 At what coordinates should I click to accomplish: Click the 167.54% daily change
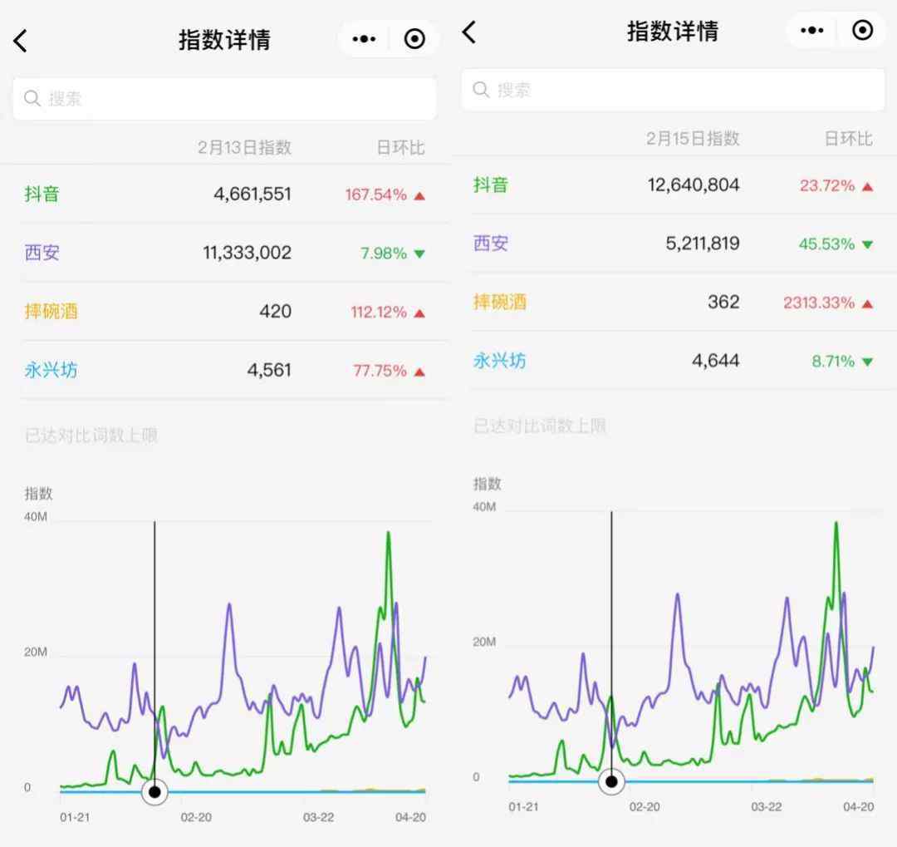[376, 195]
